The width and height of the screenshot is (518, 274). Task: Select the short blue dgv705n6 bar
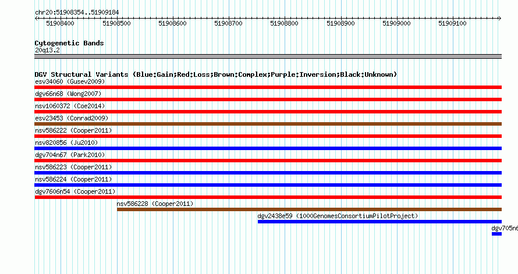[496, 234]
